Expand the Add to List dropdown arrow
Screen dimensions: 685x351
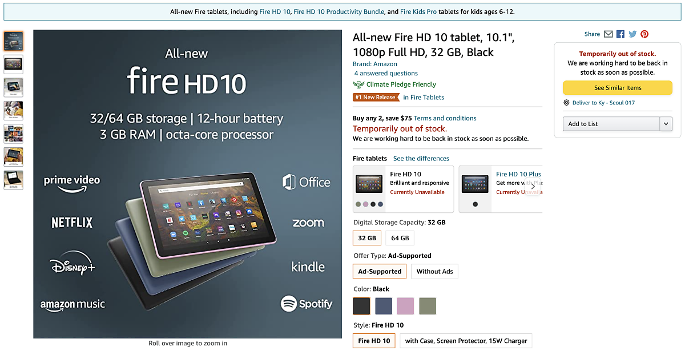(666, 124)
